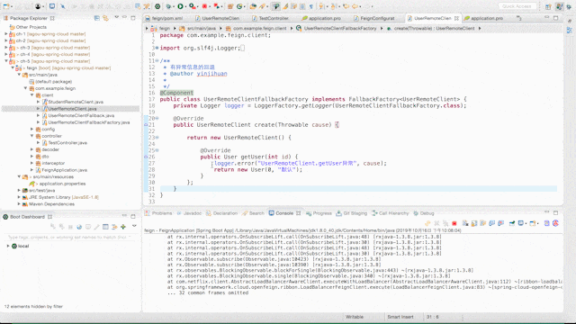Switch to TestController editor tab
Viewport: 576px width, 324px height.
coord(274,18)
